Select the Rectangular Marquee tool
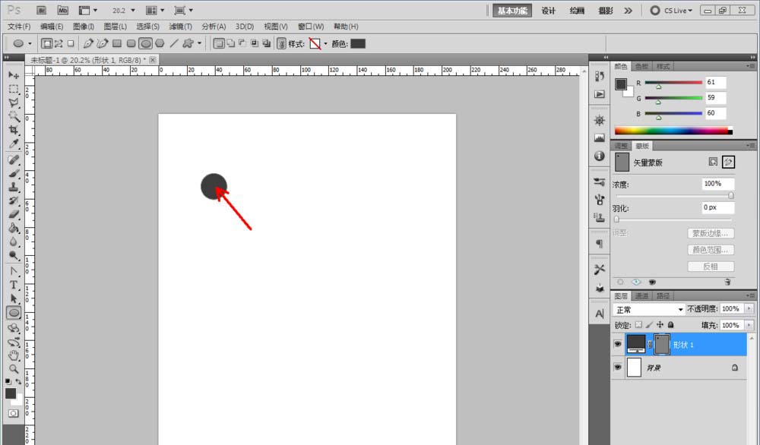Viewport: 760px width, 445px height. tap(14, 89)
